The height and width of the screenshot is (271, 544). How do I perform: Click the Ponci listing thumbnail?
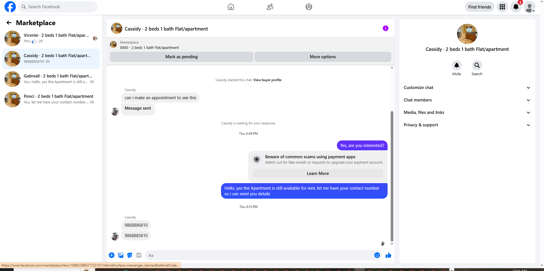tap(12, 99)
